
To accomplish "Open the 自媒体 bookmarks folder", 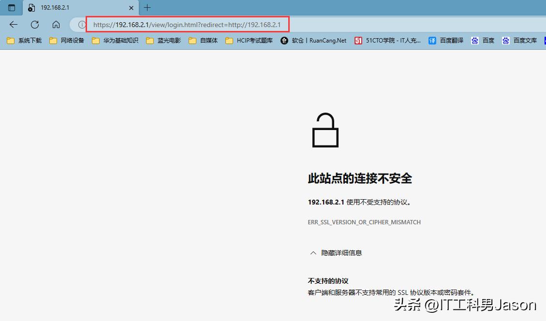I will click(x=203, y=40).
